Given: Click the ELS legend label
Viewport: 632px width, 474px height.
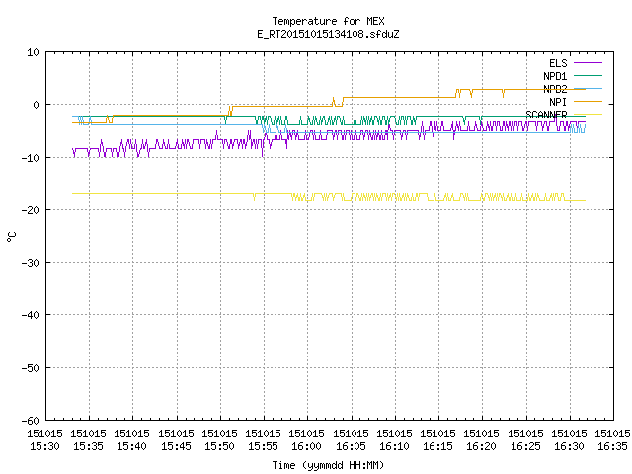Looking at the screenshot, I should click(x=558, y=63).
